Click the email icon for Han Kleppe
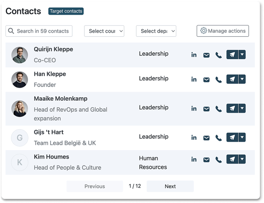This screenshot has width=264, height=203. pyautogui.click(x=206, y=80)
